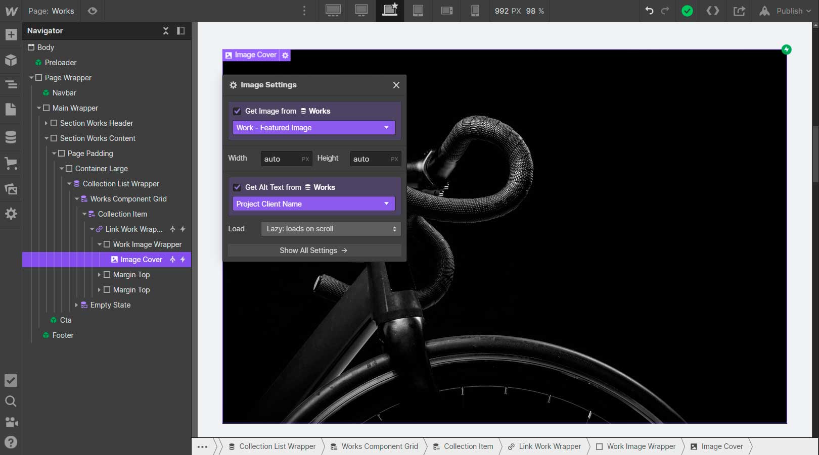
Task: Select Link Work Wrapper in bottom breadcrumb
Action: 550,446
